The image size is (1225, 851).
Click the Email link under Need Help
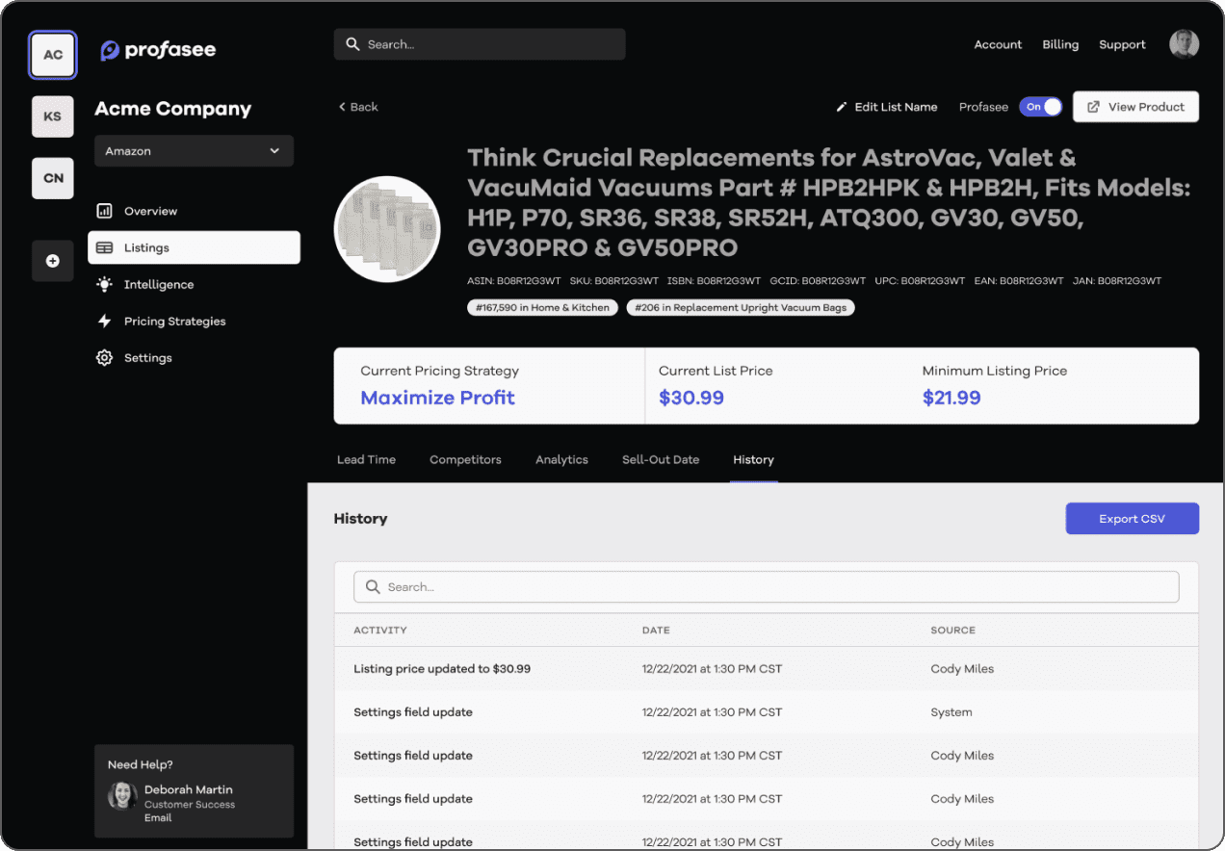pyautogui.click(x=158, y=818)
